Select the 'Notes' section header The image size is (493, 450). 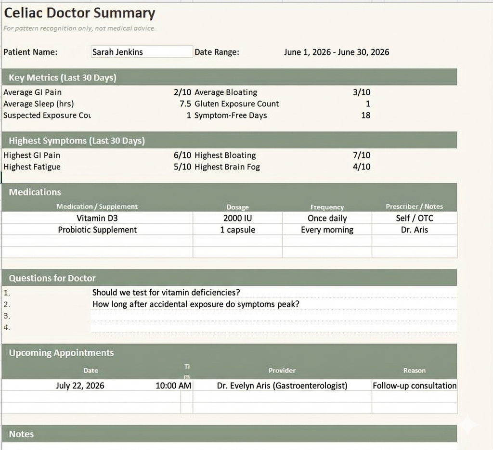[21, 434]
